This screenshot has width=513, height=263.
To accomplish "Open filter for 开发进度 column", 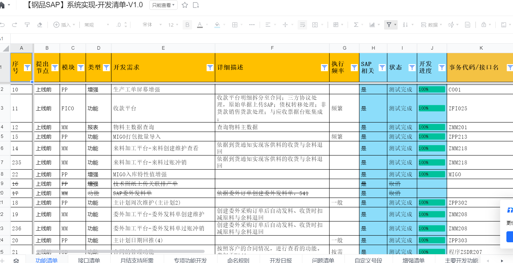I will click(442, 68).
